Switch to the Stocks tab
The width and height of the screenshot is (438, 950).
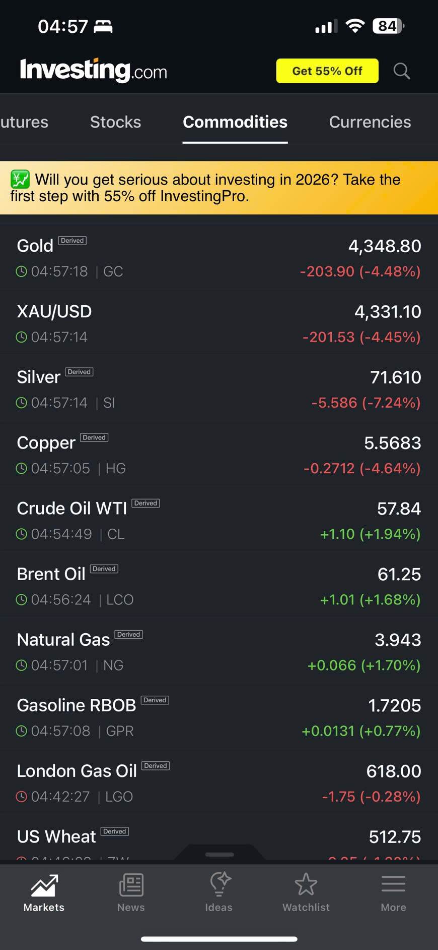[x=115, y=122]
